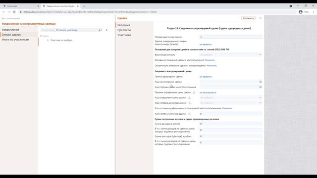Screen dimensions: 317x178
Task: Click the site lock icon in address bar
Action: click(21, 12)
